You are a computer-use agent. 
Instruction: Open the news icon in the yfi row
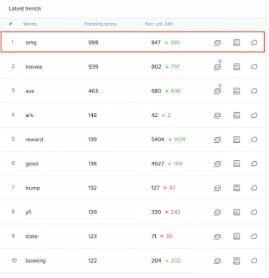point(237,212)
